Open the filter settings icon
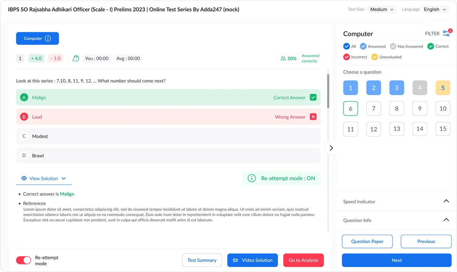The width and height of the screenshot is (457, 272). pos(447,33)
